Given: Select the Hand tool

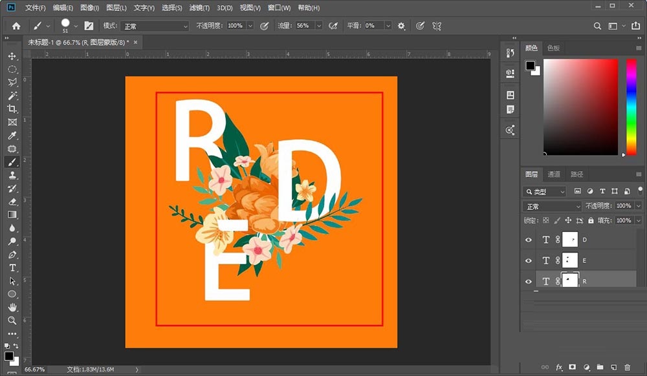Looking at the screenshot, I should click(x=12, y=308).
